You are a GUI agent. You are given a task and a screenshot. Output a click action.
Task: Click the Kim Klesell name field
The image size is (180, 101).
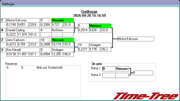[23, 50]
